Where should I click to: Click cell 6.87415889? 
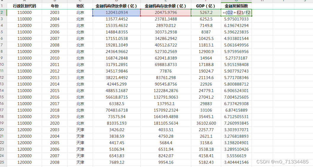tap(236, 110)
